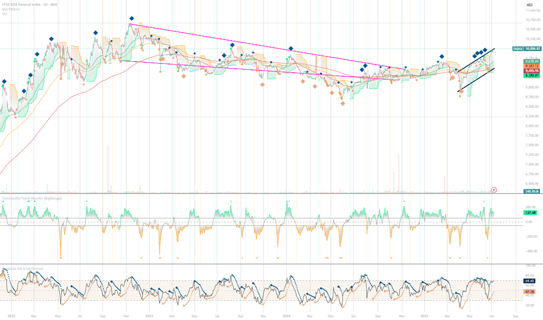543x320 pixels.
Task: Click the -400.00 indicator scale label
Action: coord(531,251)
